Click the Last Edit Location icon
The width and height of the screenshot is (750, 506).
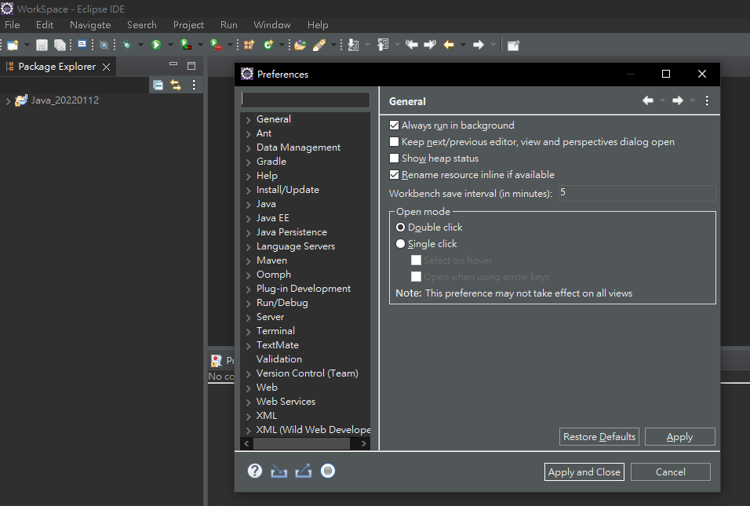[411, 45]
